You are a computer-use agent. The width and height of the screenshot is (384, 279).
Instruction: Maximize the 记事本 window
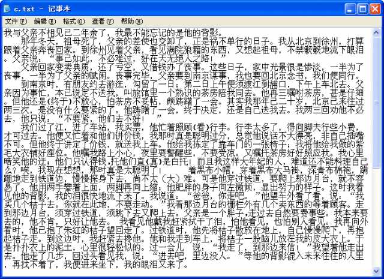pyautogui.click(x=362, y=9)
